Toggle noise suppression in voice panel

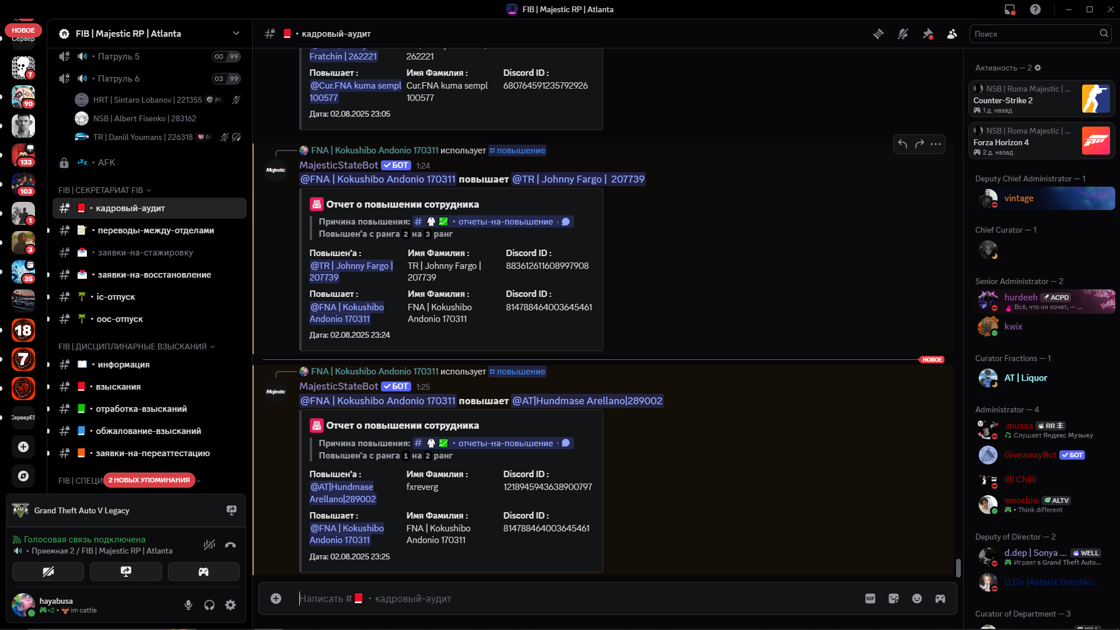209,545
